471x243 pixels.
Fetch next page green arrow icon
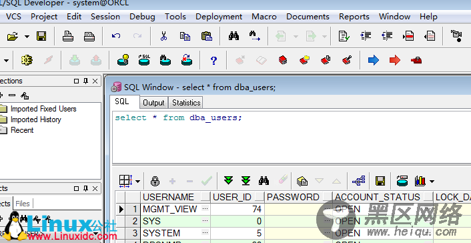coord(229,181)
